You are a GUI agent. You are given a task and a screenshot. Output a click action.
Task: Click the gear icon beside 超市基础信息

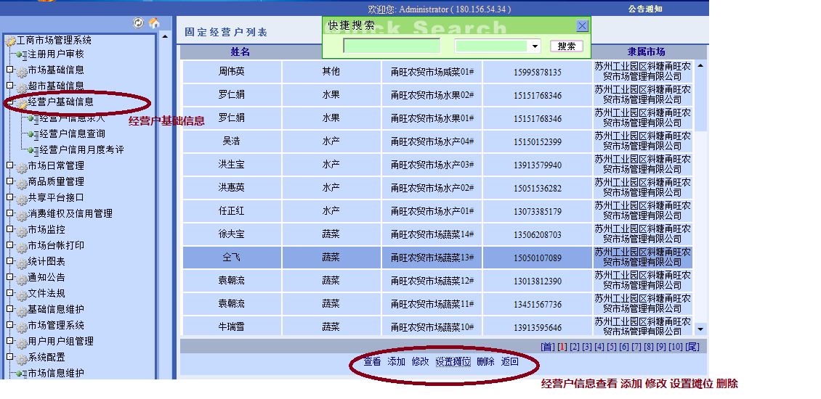point(22,89)
